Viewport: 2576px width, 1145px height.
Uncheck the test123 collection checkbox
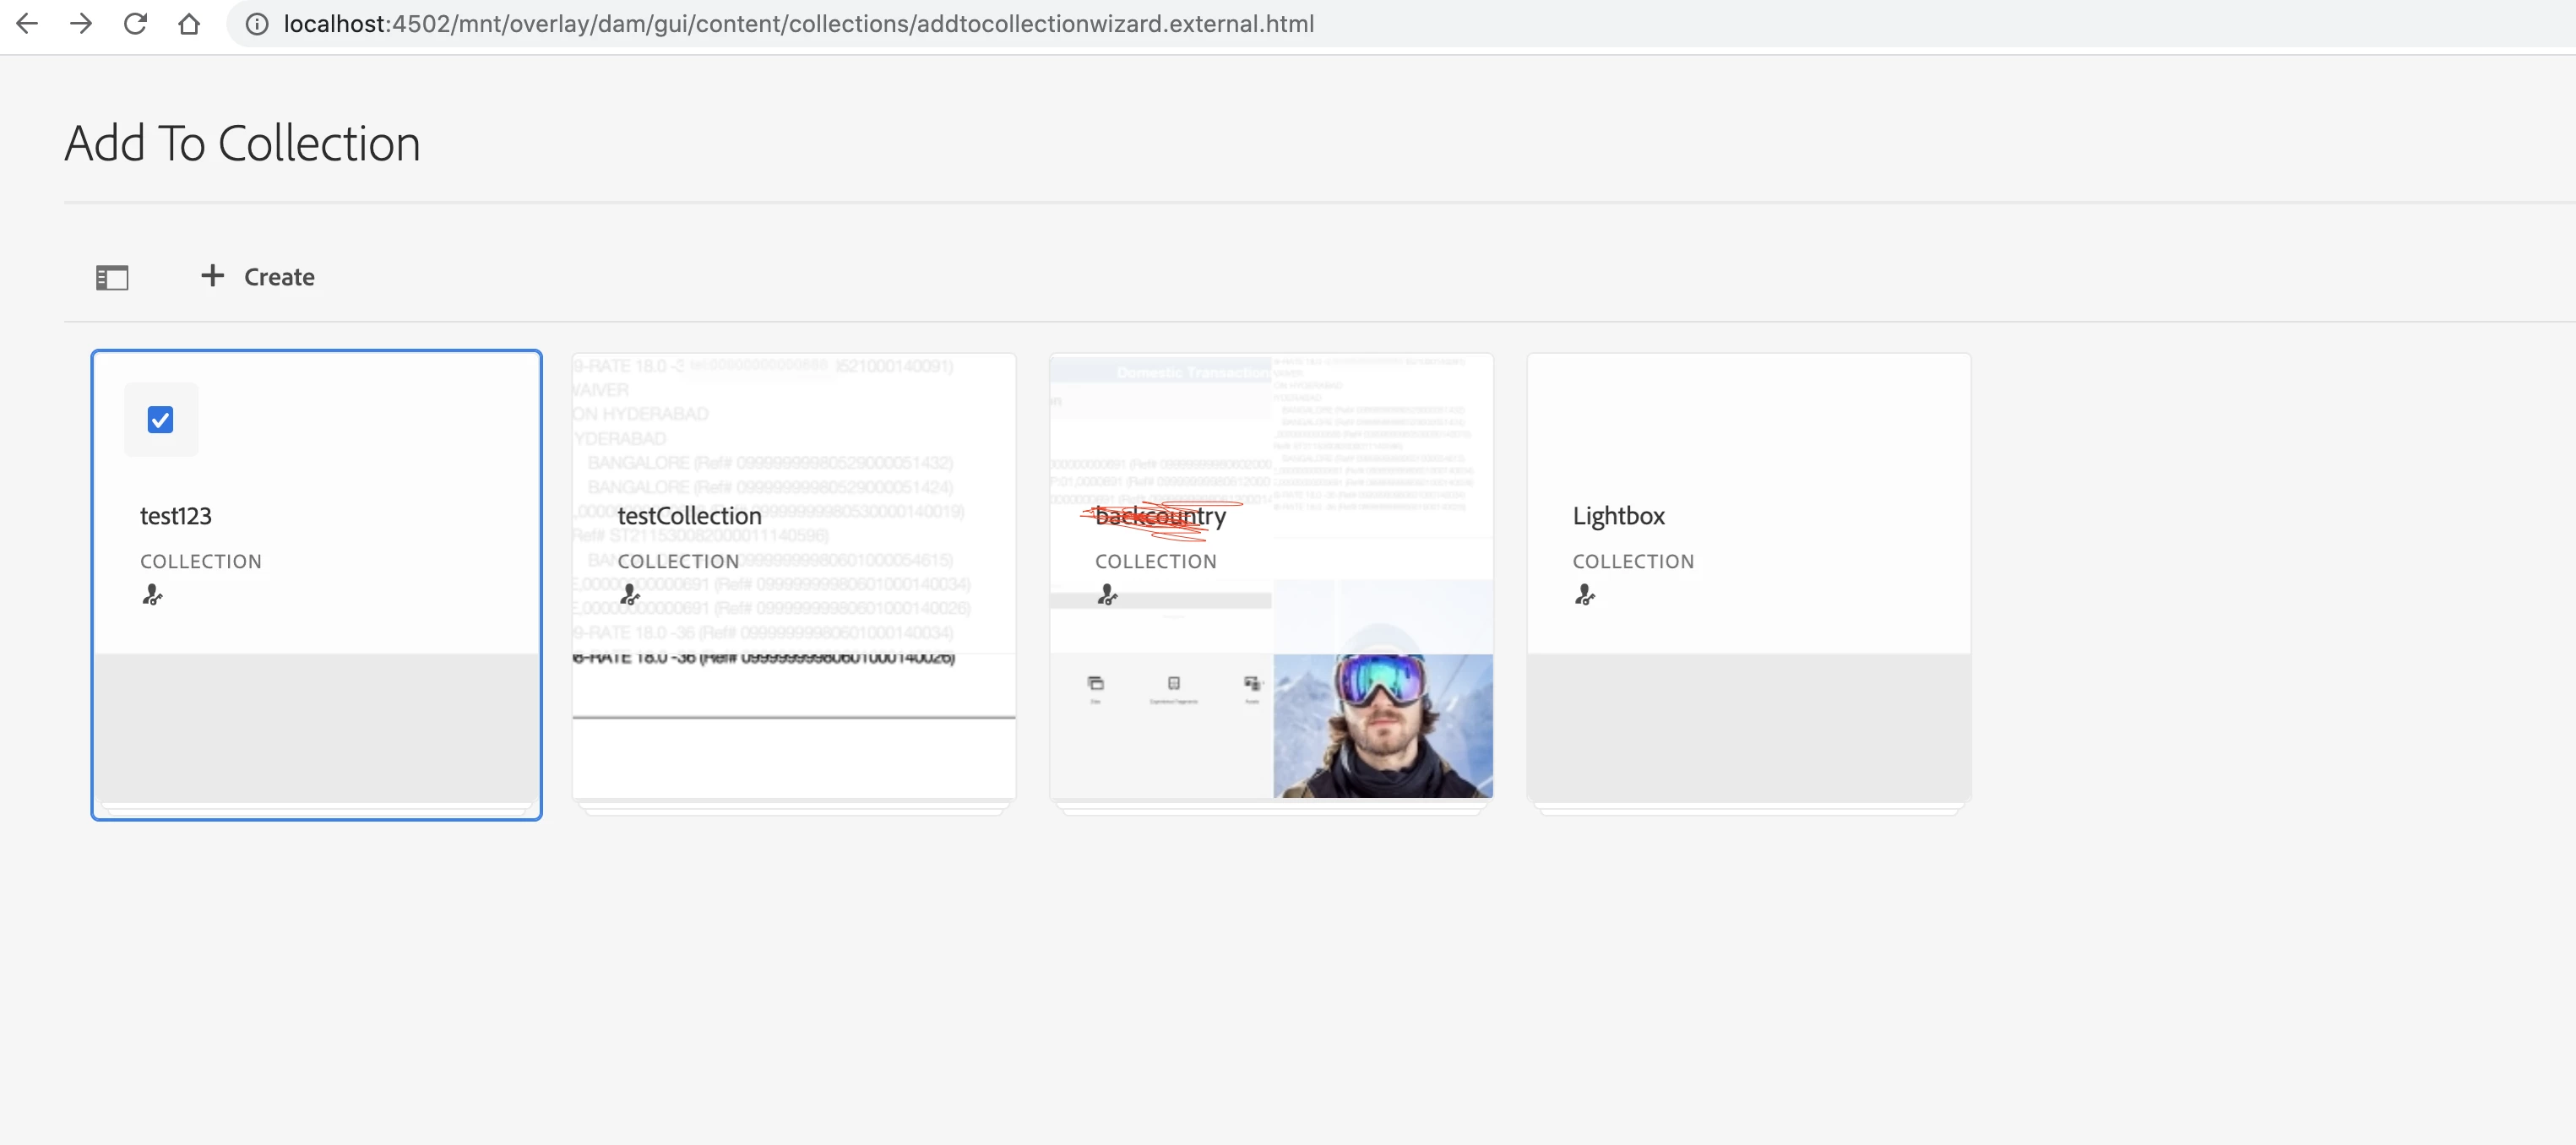pyautogui.click(x=160, y=419)
